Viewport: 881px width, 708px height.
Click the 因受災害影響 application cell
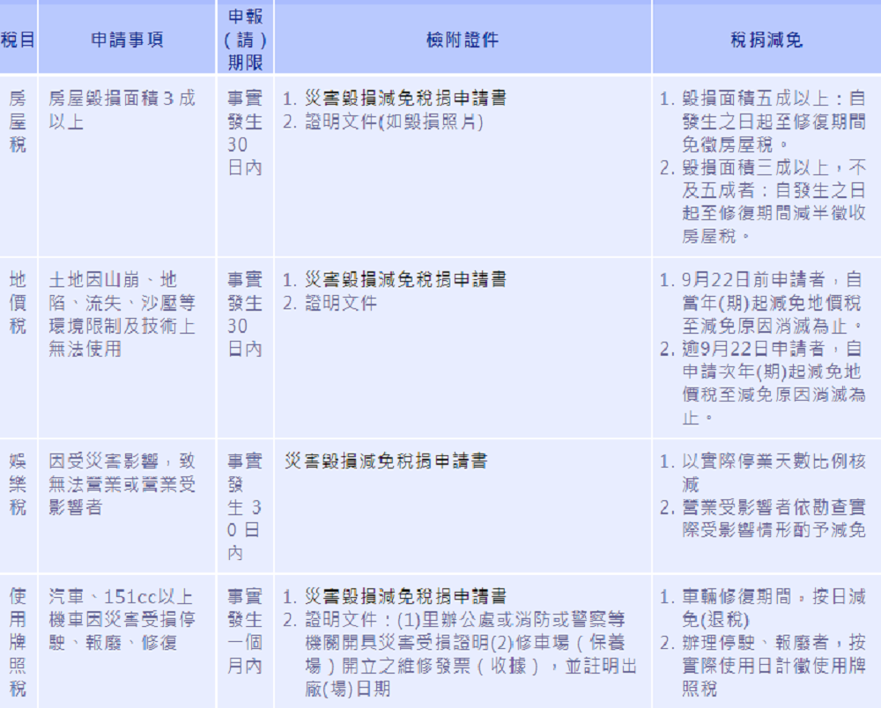pyautogui.click(x=122, y=484)
